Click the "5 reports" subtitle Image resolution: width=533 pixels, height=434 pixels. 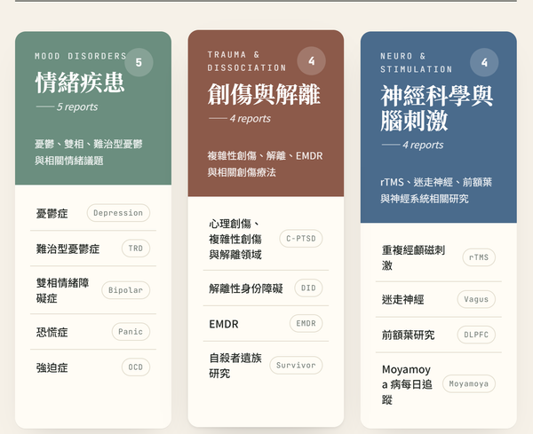77,107
